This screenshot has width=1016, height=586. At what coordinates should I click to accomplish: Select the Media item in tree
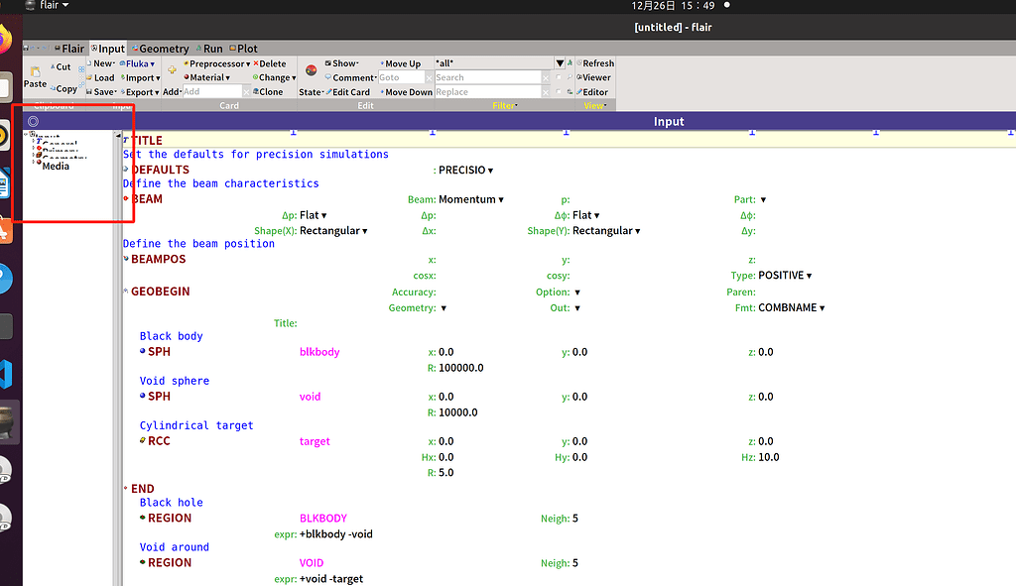coord(56,167)
